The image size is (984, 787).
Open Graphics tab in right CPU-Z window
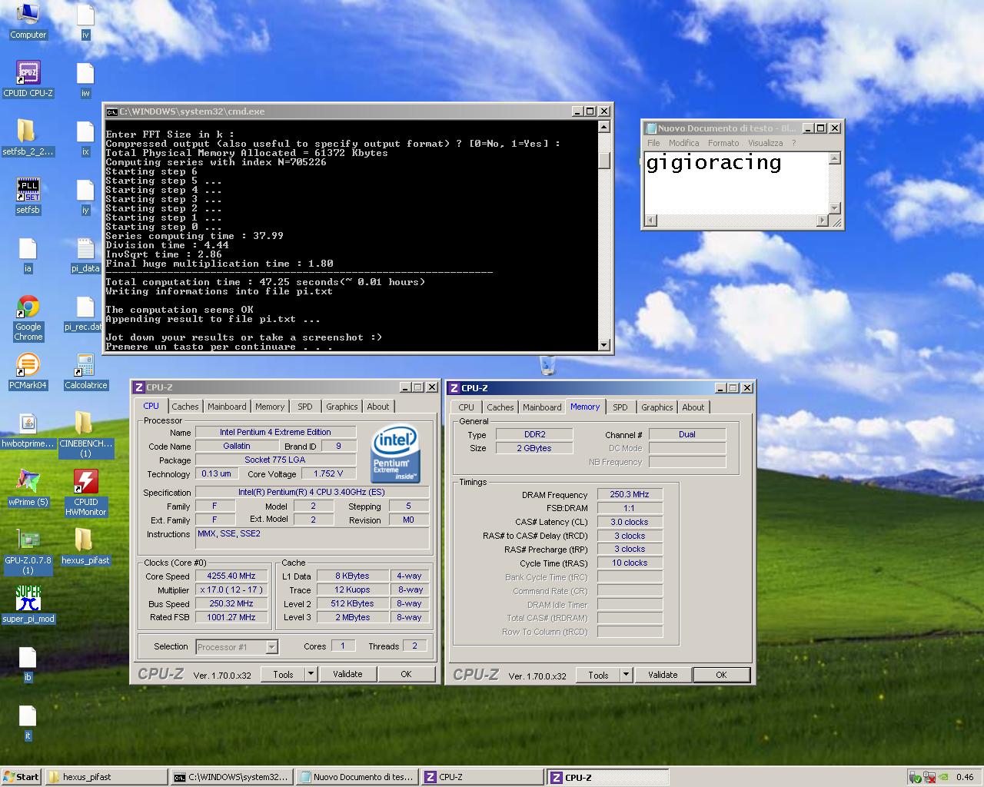(657, 407)
